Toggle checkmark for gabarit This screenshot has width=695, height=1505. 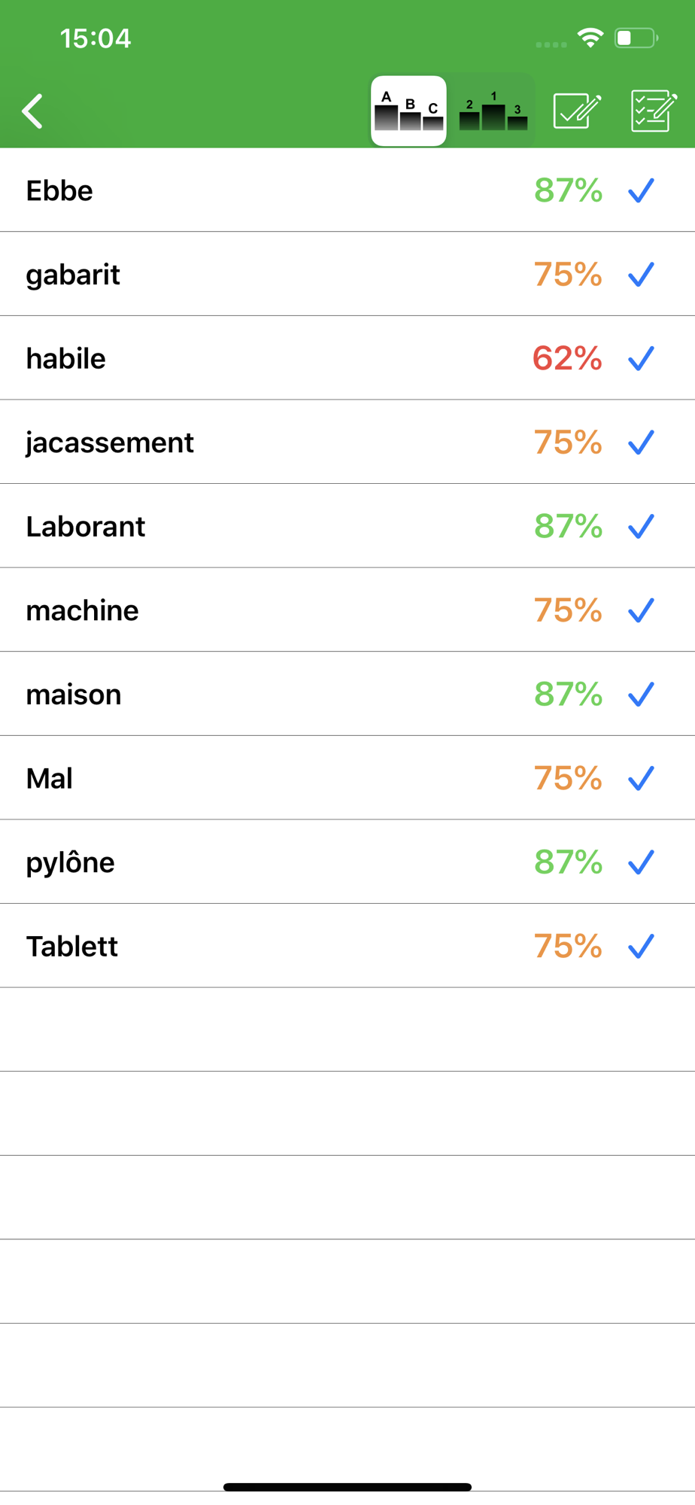pyautogui.click(x=641, y=275)
